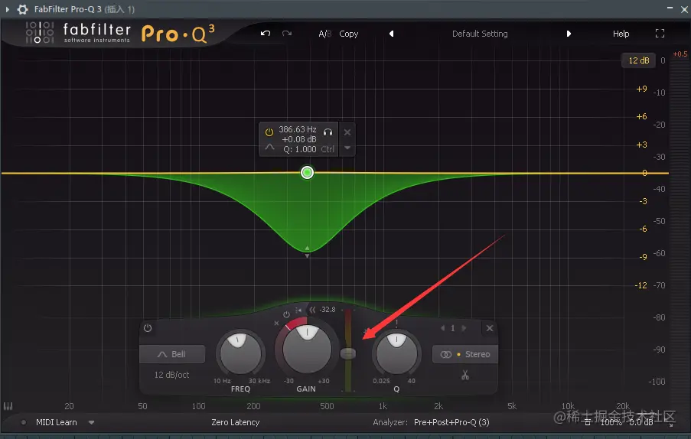Adjust the dynamic threshold slider handle

pyautogui.click(x=348, y=353)
